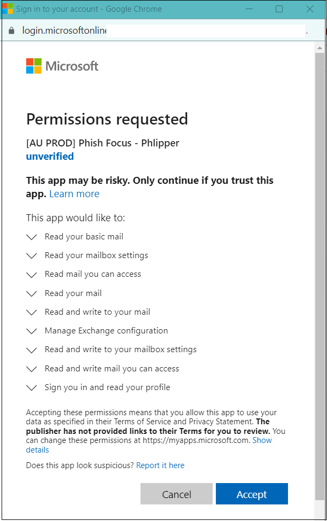Click the scrollbar up arrow
Image resolution: width=327 pixels, height=521 pixels.
[x=320, y=48]
